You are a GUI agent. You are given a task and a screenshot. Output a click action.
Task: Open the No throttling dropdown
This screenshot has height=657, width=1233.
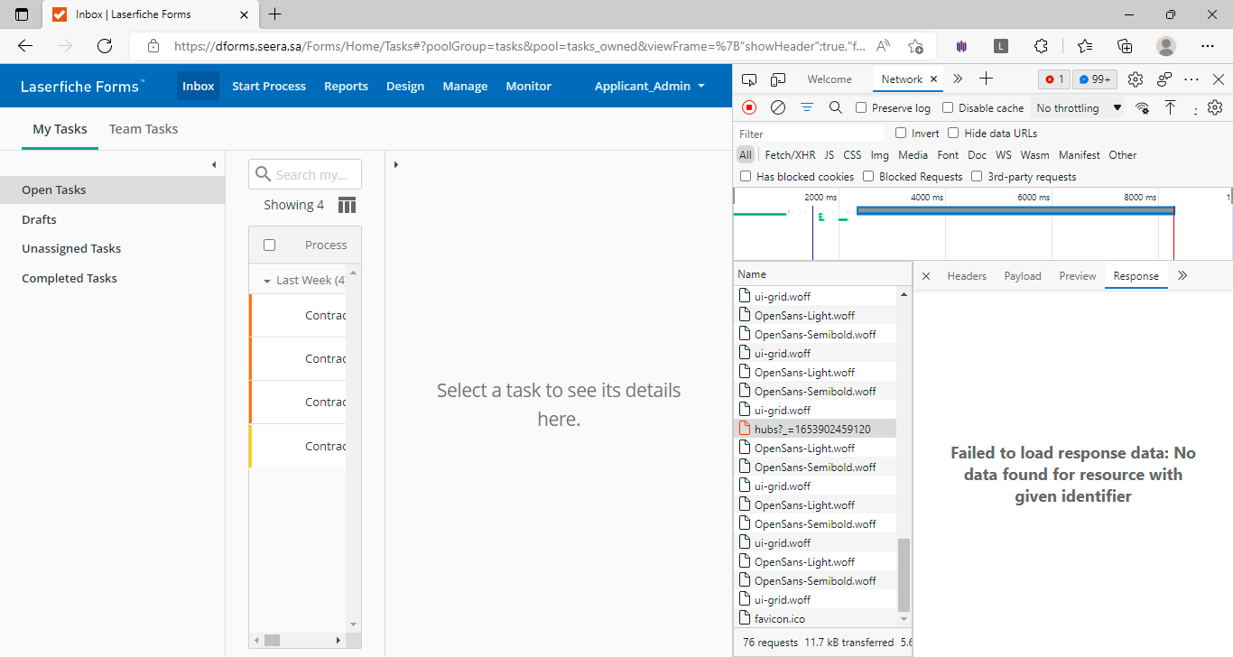1079,108
